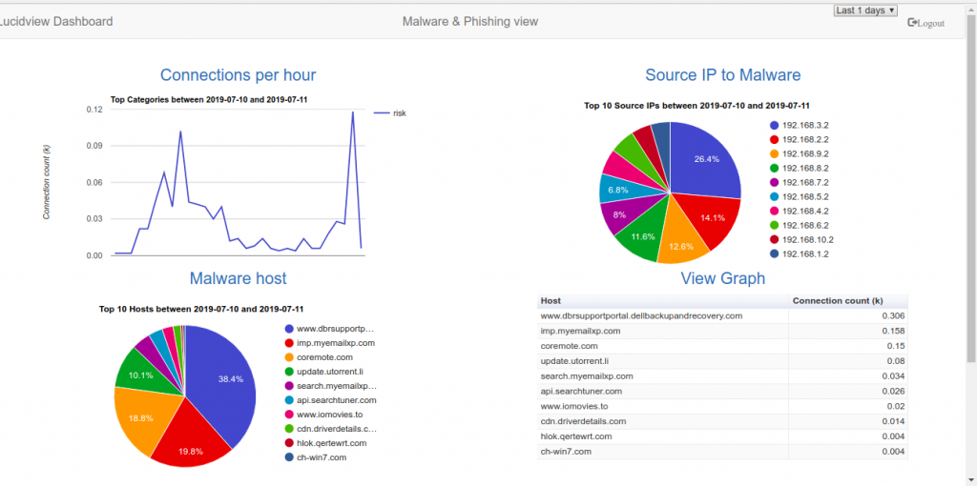The height and width of the screenshot is (486, 977).
Task: Click the page vertical scrollbar
Action: (x=972, y=187)
